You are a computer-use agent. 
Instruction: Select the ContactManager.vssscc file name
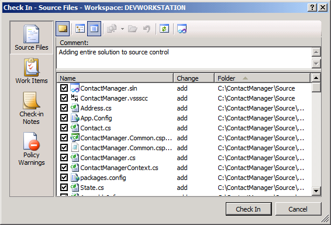click(114, 98)
